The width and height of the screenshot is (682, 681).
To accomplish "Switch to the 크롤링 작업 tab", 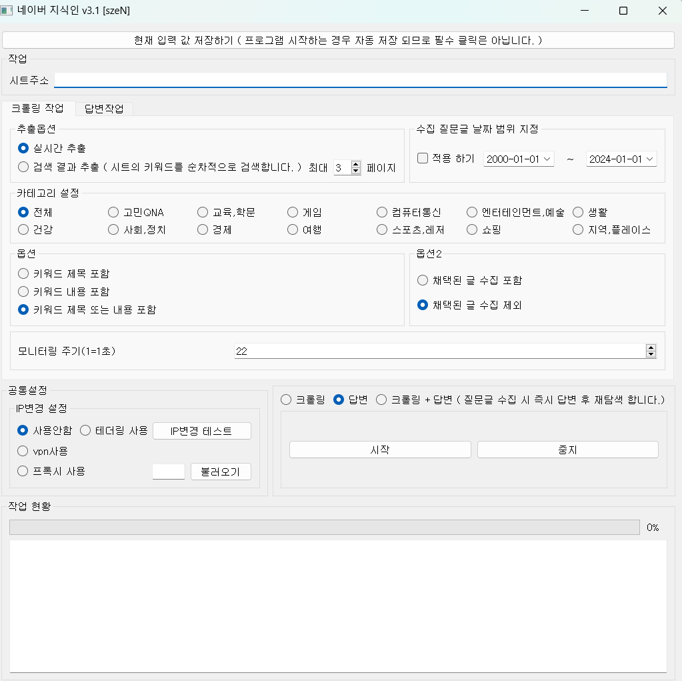I will coord(37,108).
